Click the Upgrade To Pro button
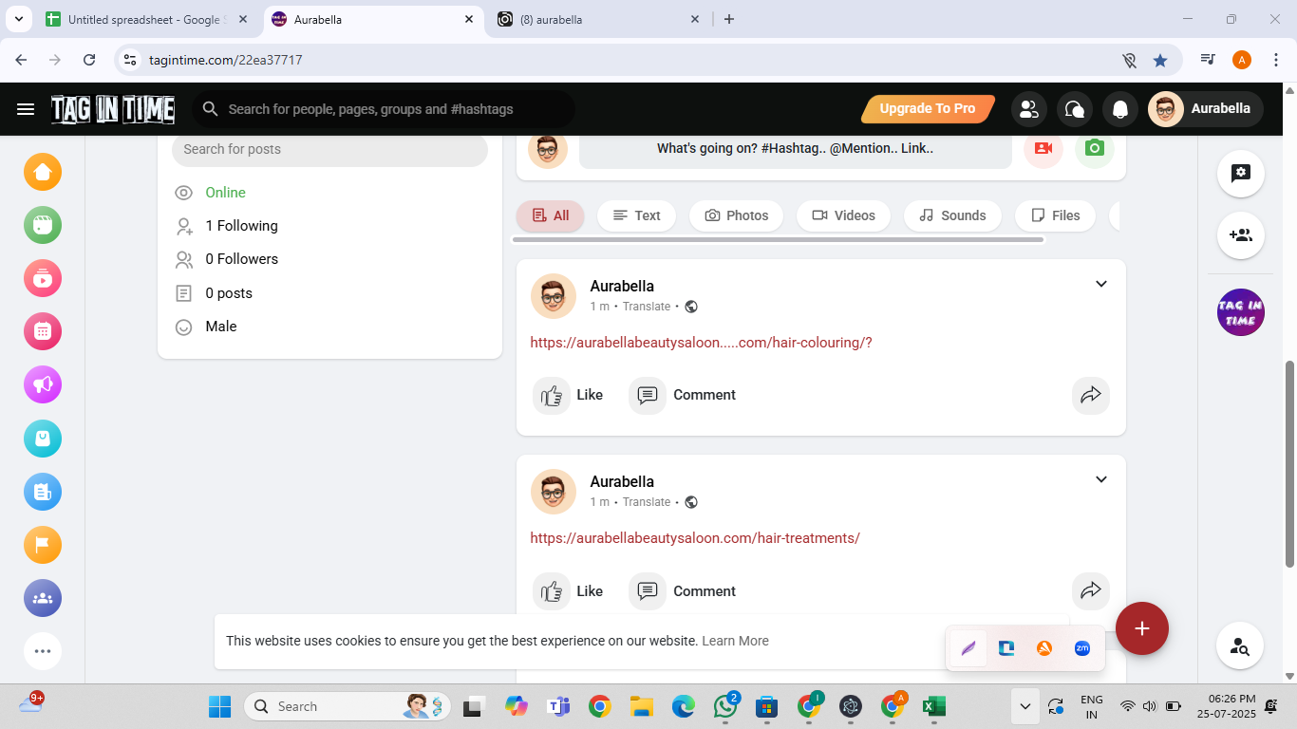The image size is (1297, 729). (927, 109)
